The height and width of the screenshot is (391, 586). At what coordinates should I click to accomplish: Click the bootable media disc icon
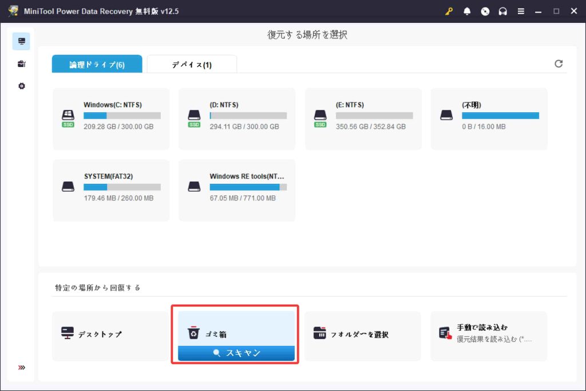485,11
